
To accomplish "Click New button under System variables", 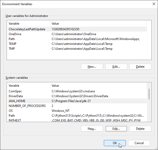I will 92,129.
